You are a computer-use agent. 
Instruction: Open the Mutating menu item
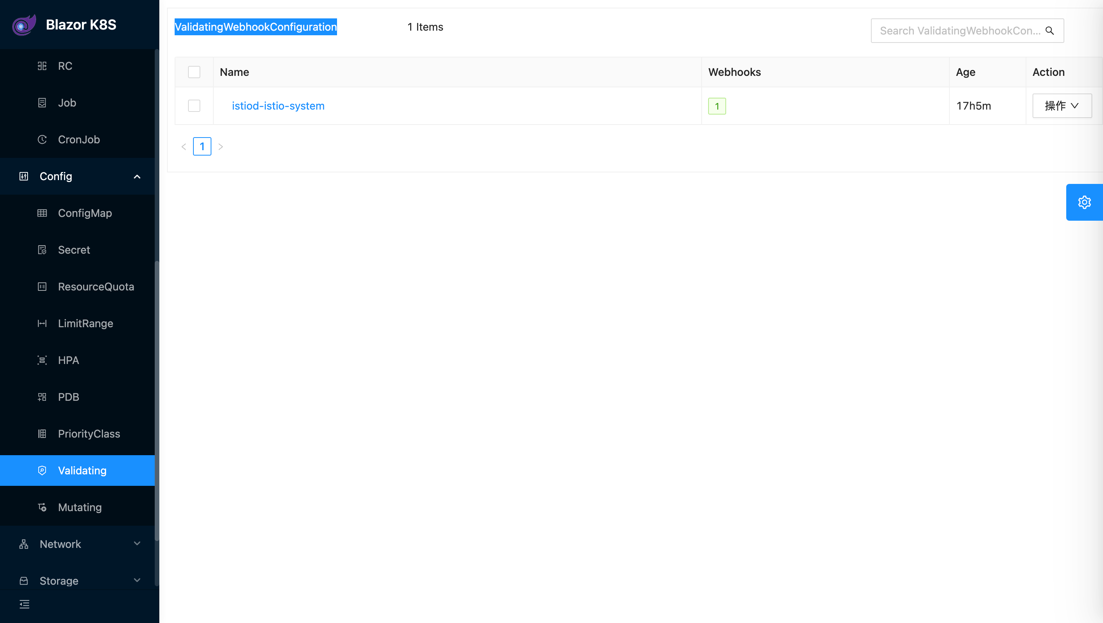(x=80, y=507)
